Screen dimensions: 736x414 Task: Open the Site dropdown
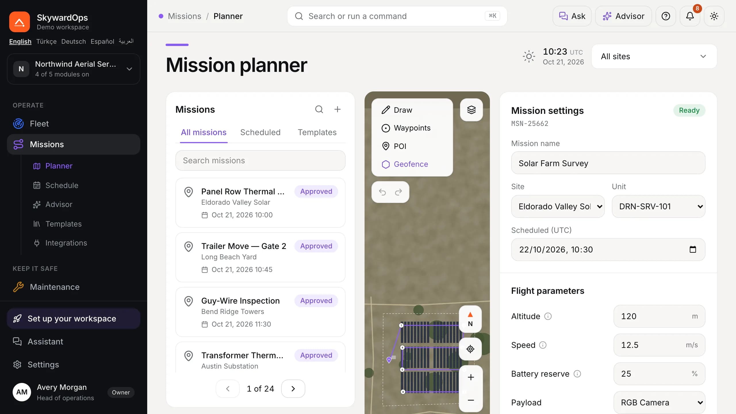pyautogui.click(x=558, y=206)
